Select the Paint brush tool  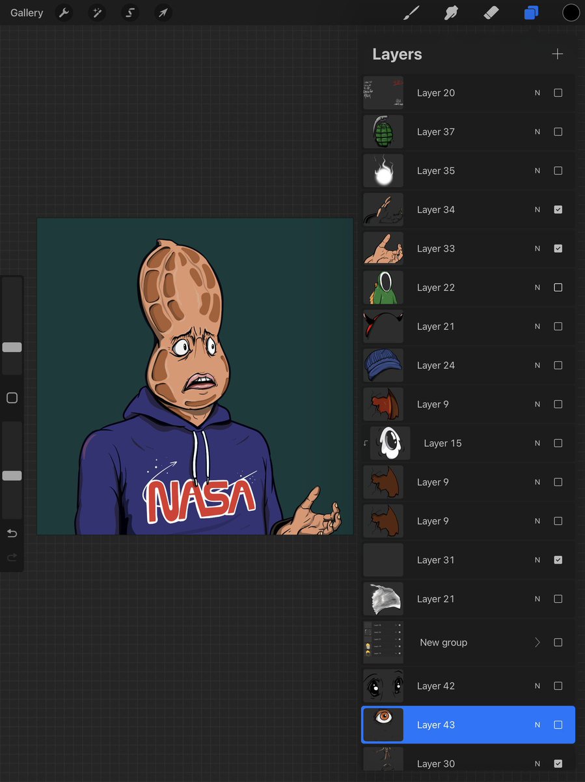[x=411, y=12]
